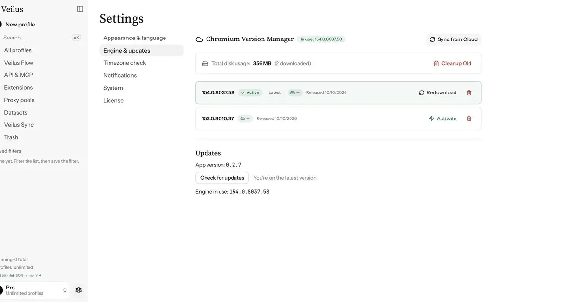Open the System settings tab
The width and height of the screenshot is (579, 302).
pyautogui.click(x=141, y=88)
